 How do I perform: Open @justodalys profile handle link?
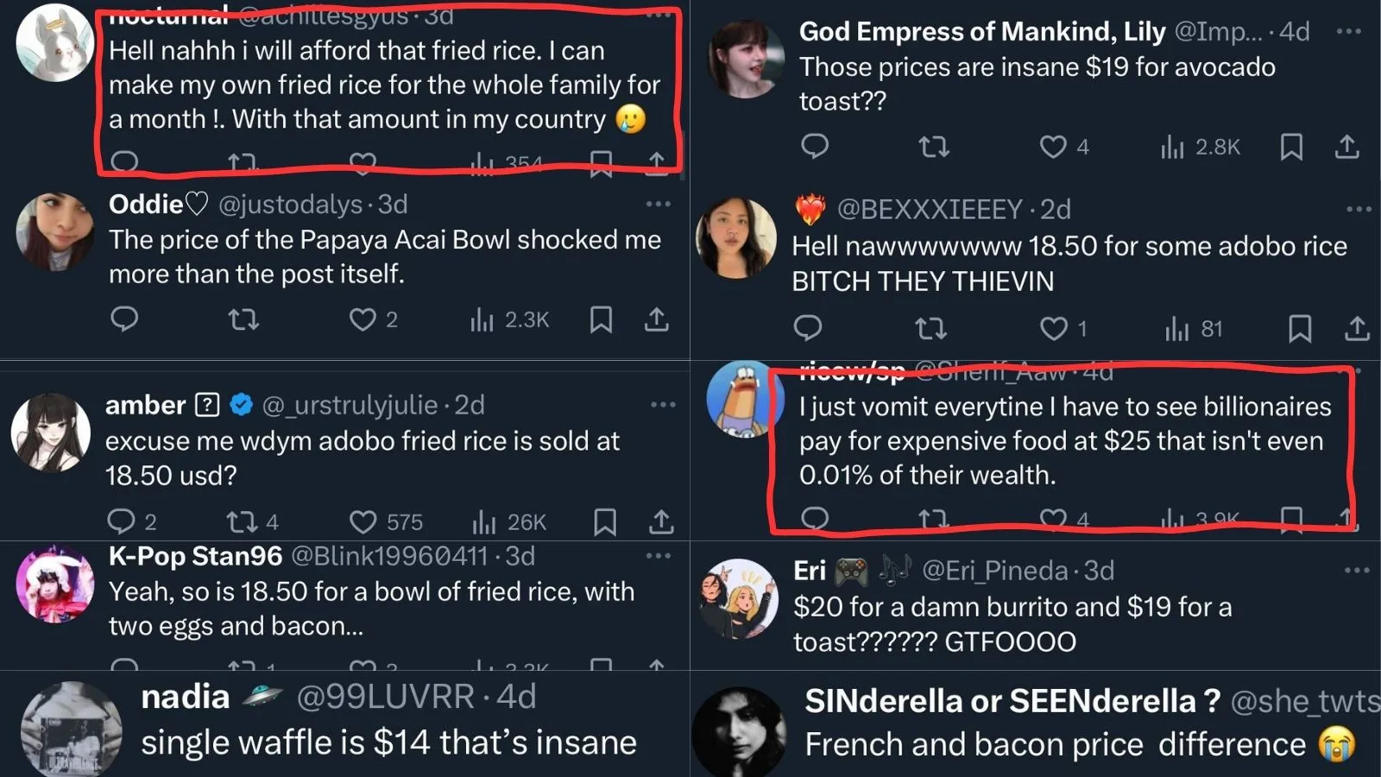click(x=290, y=205)
